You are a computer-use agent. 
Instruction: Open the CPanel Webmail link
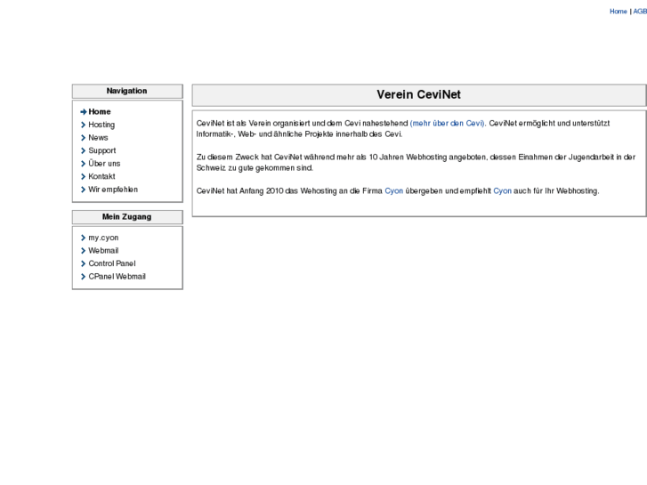117,277
